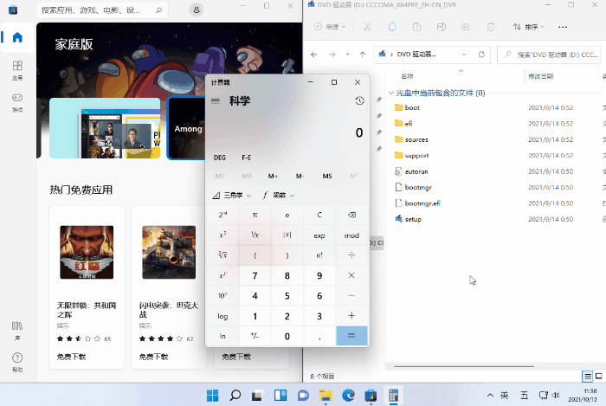
Task: Toggle F-E scientific notation mode
Action: [x=247, y=158]
